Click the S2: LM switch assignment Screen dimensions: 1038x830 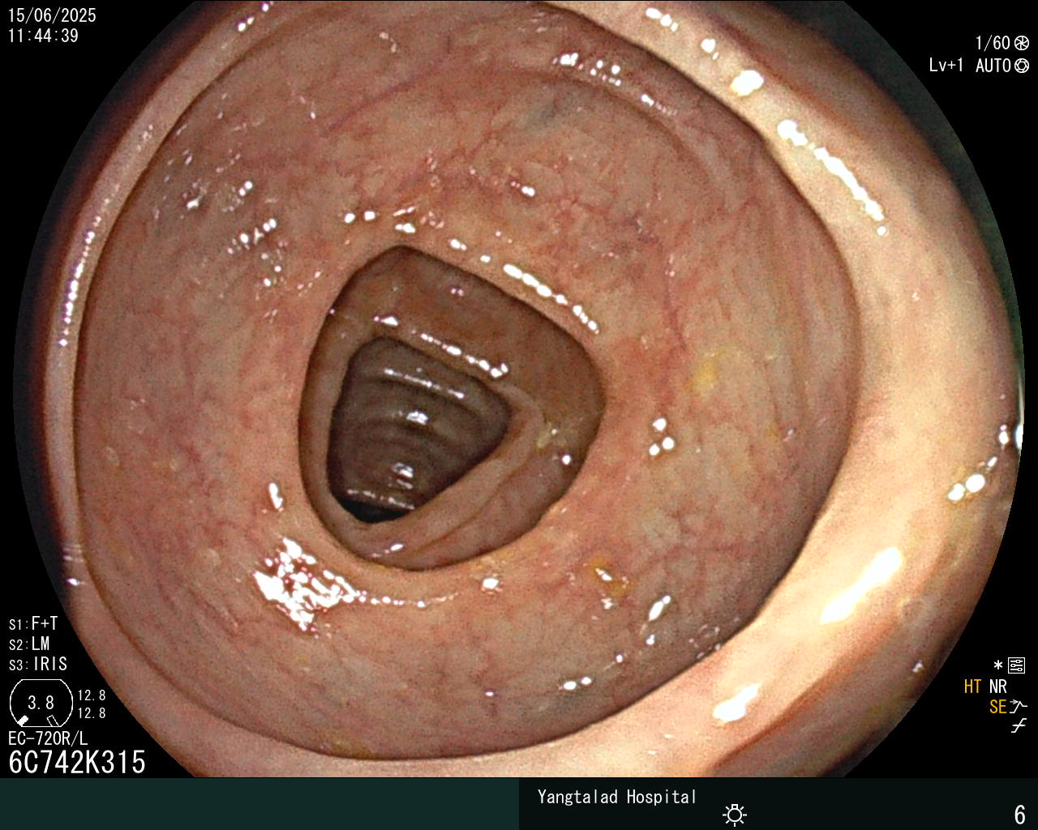tap(29, 644)
